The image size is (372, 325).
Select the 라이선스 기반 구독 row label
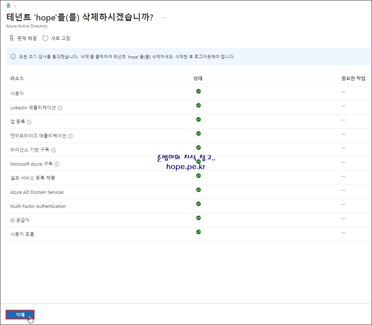[30, 150]
